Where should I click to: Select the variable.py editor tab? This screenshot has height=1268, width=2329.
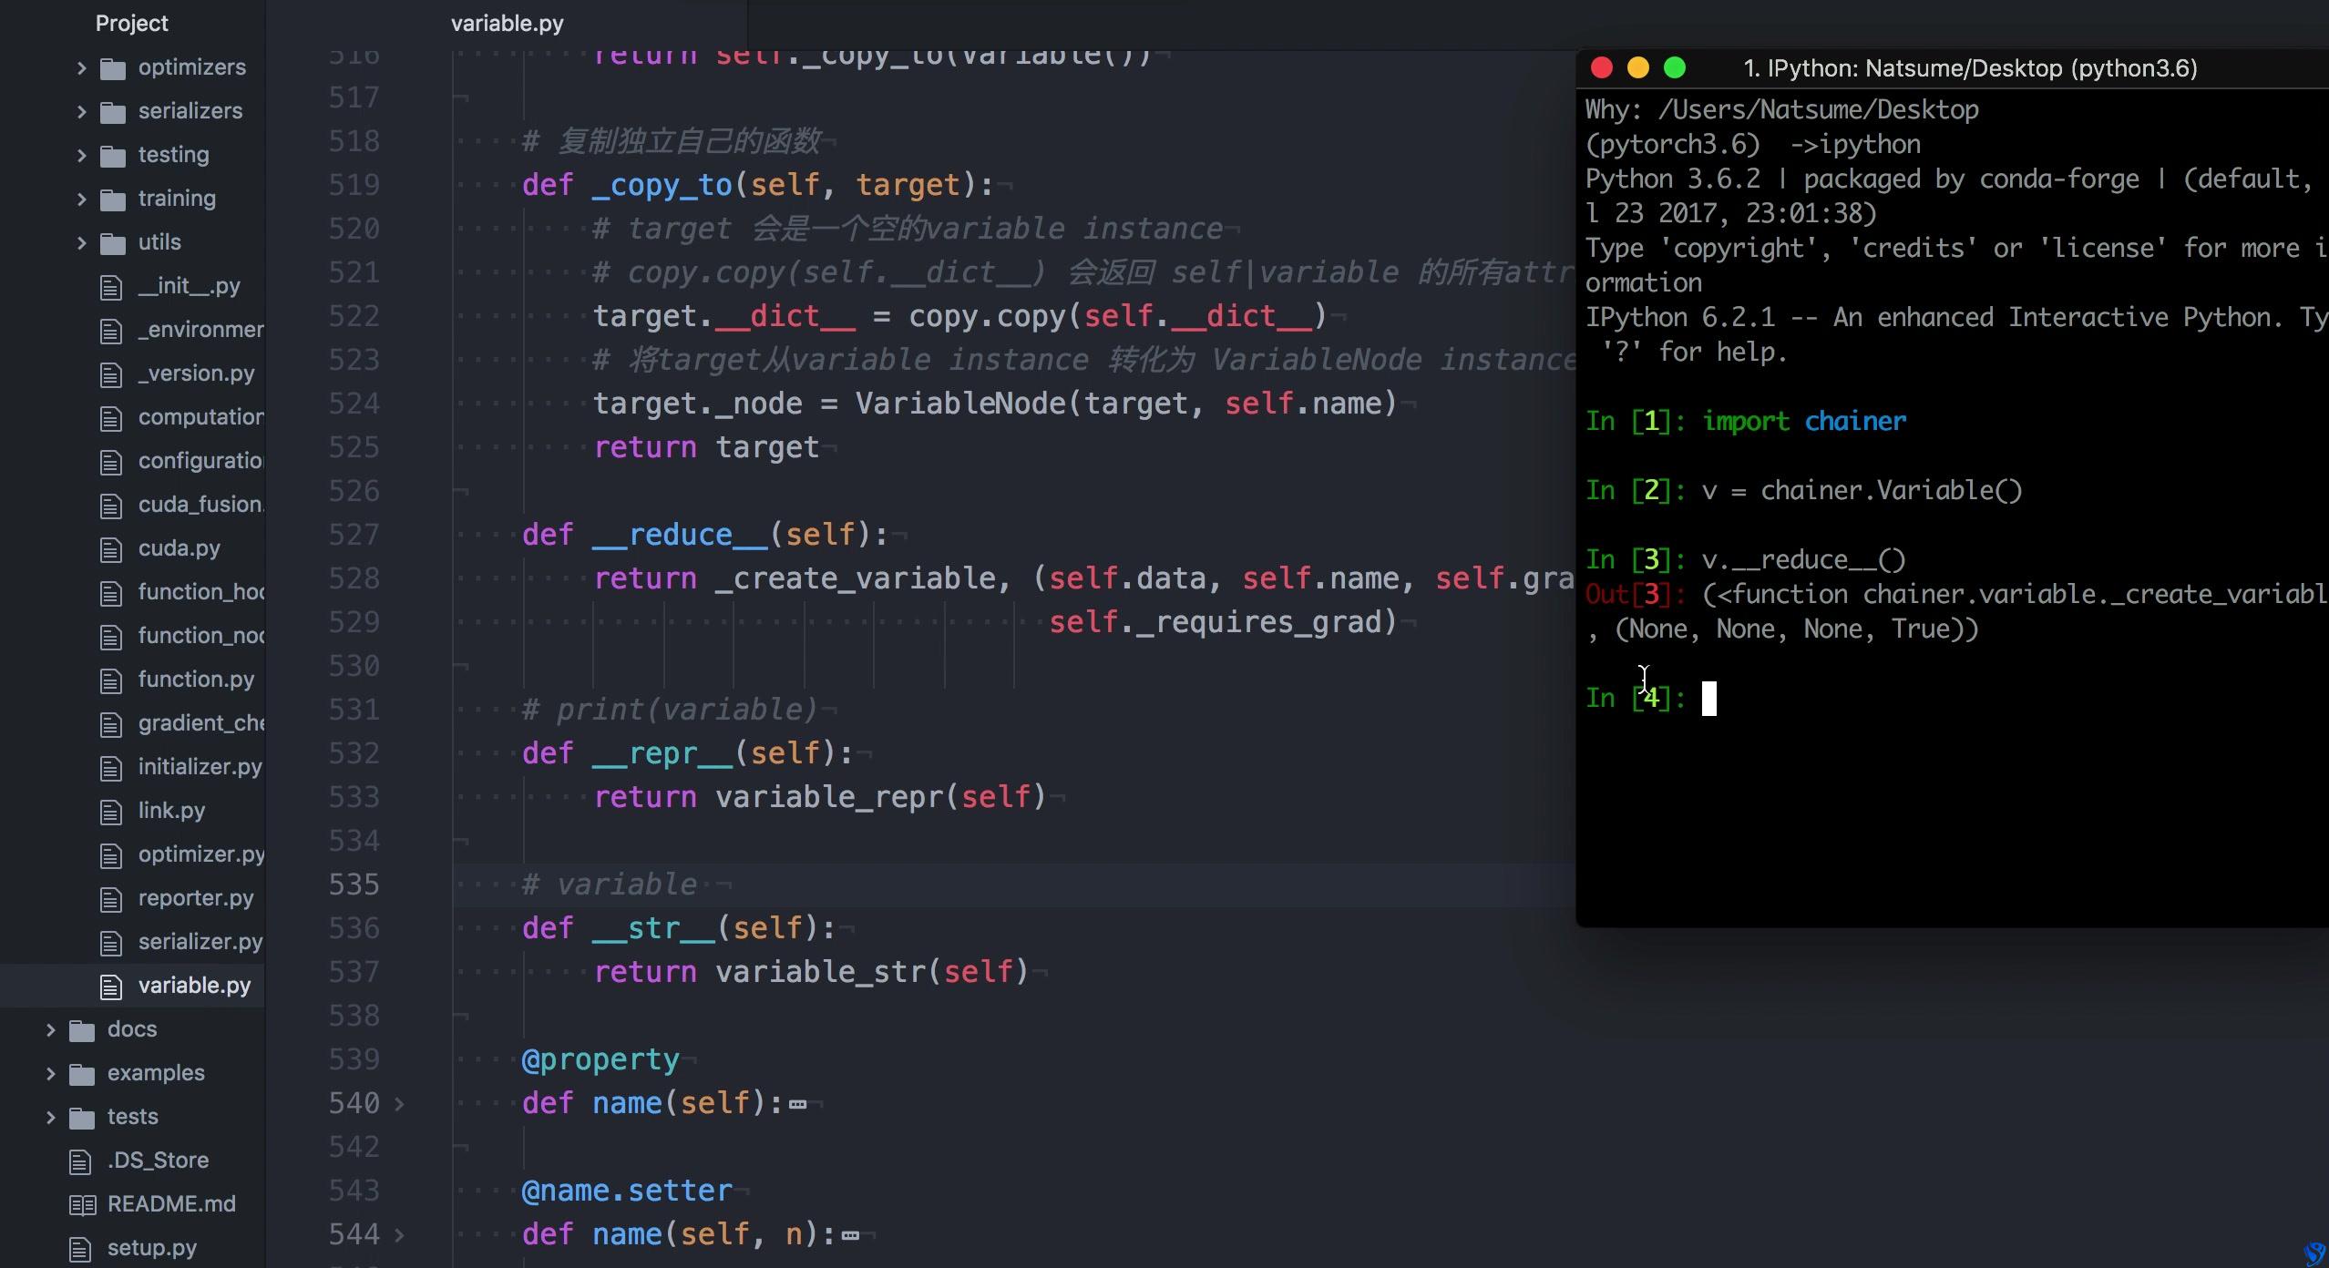[x=507, y=24]
